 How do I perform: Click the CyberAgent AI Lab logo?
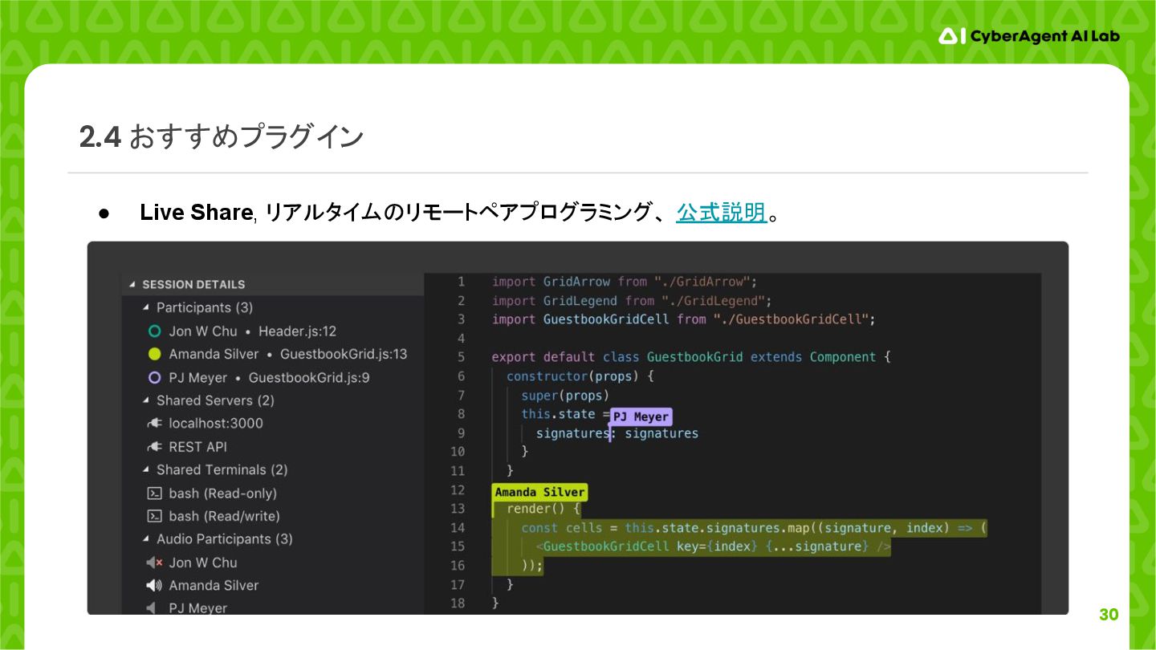coord(1028,36)
